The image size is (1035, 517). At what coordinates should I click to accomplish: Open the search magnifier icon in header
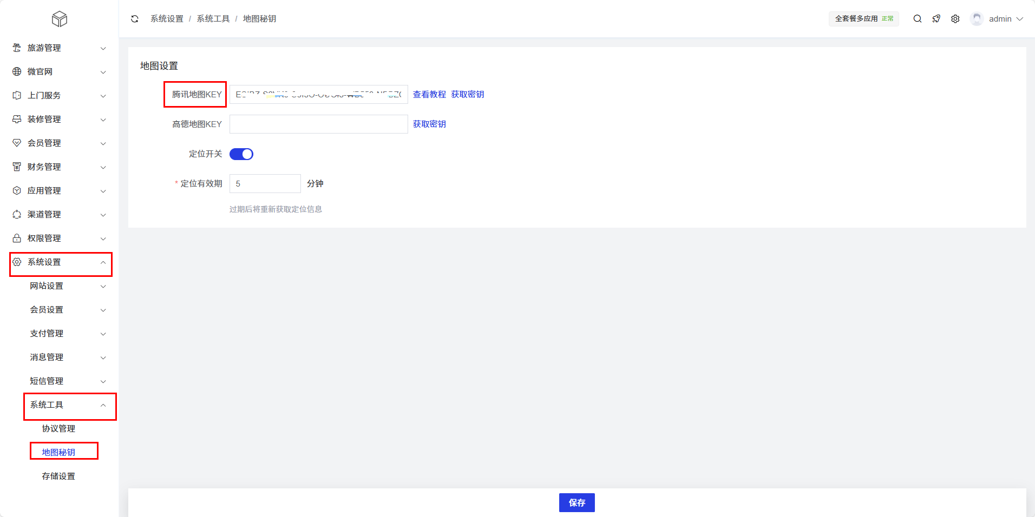(918, 19)
